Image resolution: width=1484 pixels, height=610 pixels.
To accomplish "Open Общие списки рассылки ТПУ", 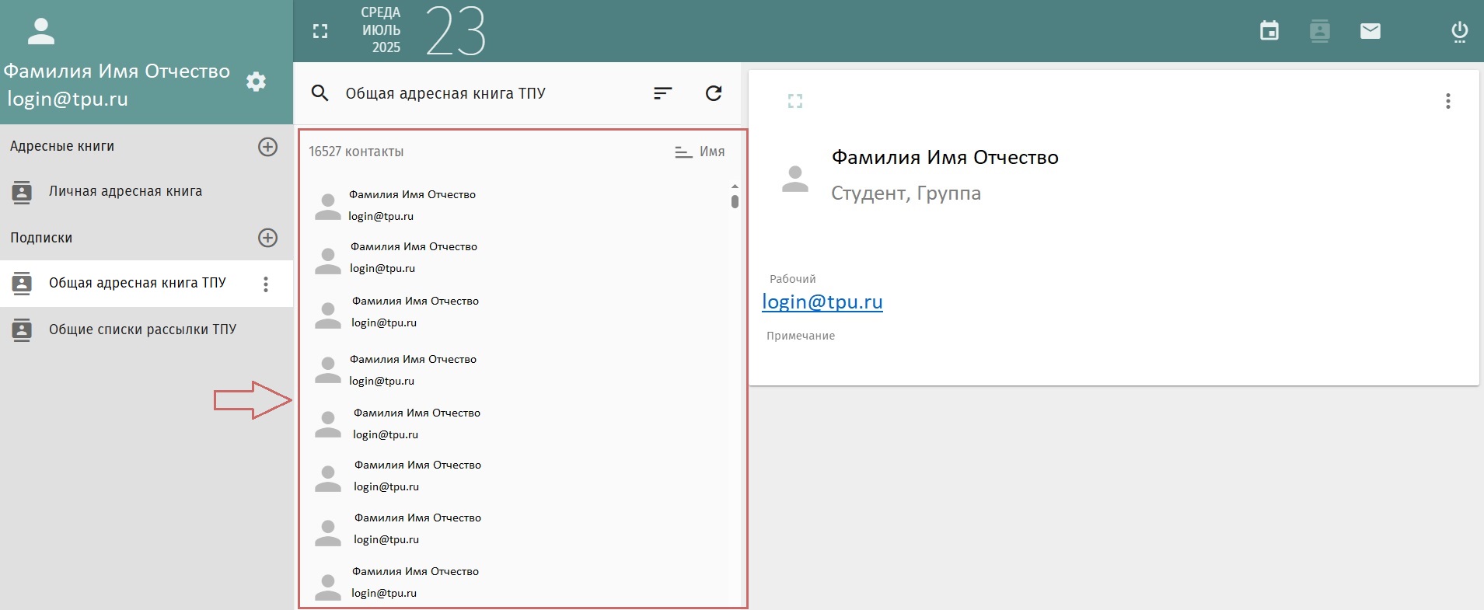I will click(146, 329).
